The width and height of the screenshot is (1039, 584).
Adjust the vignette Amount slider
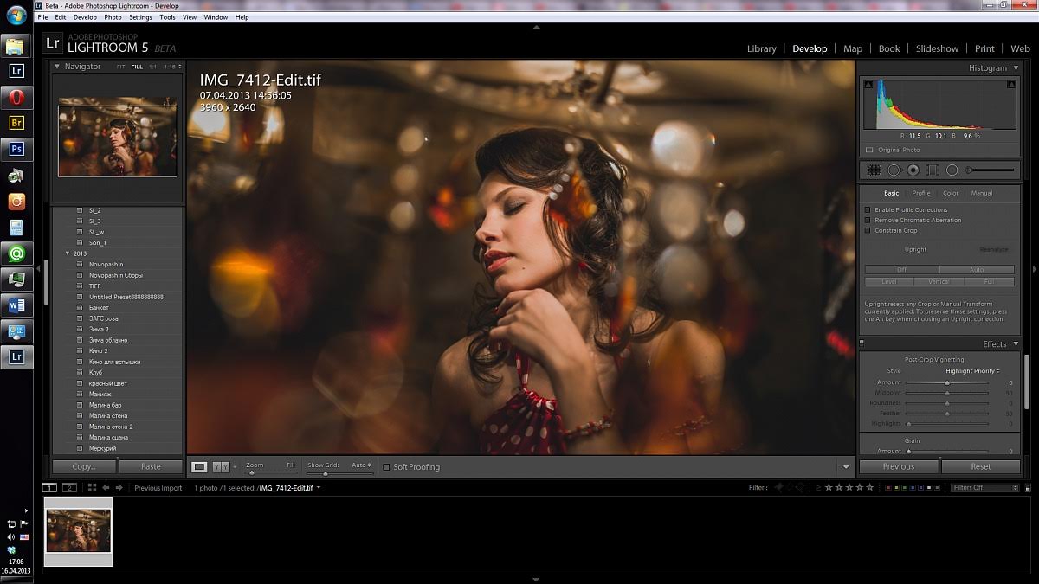tap(947, 382)
